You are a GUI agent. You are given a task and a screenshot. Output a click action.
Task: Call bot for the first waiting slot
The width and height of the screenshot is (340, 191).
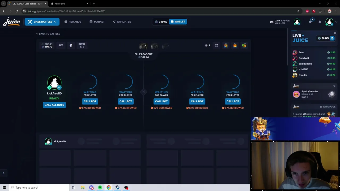click(x=90, y=101)
